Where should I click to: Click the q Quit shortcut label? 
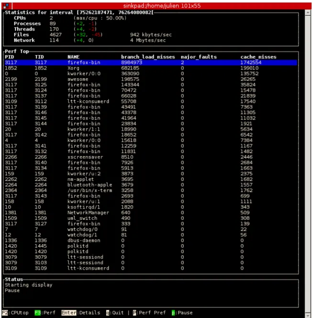click(115, 313)
